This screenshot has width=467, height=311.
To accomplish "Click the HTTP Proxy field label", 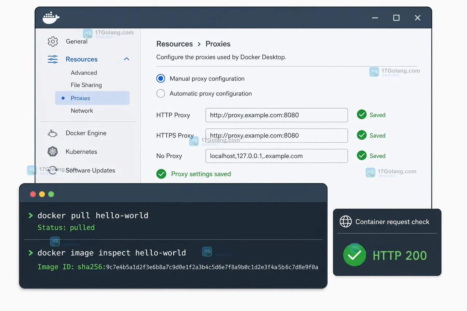I will (x=173, y=115).
